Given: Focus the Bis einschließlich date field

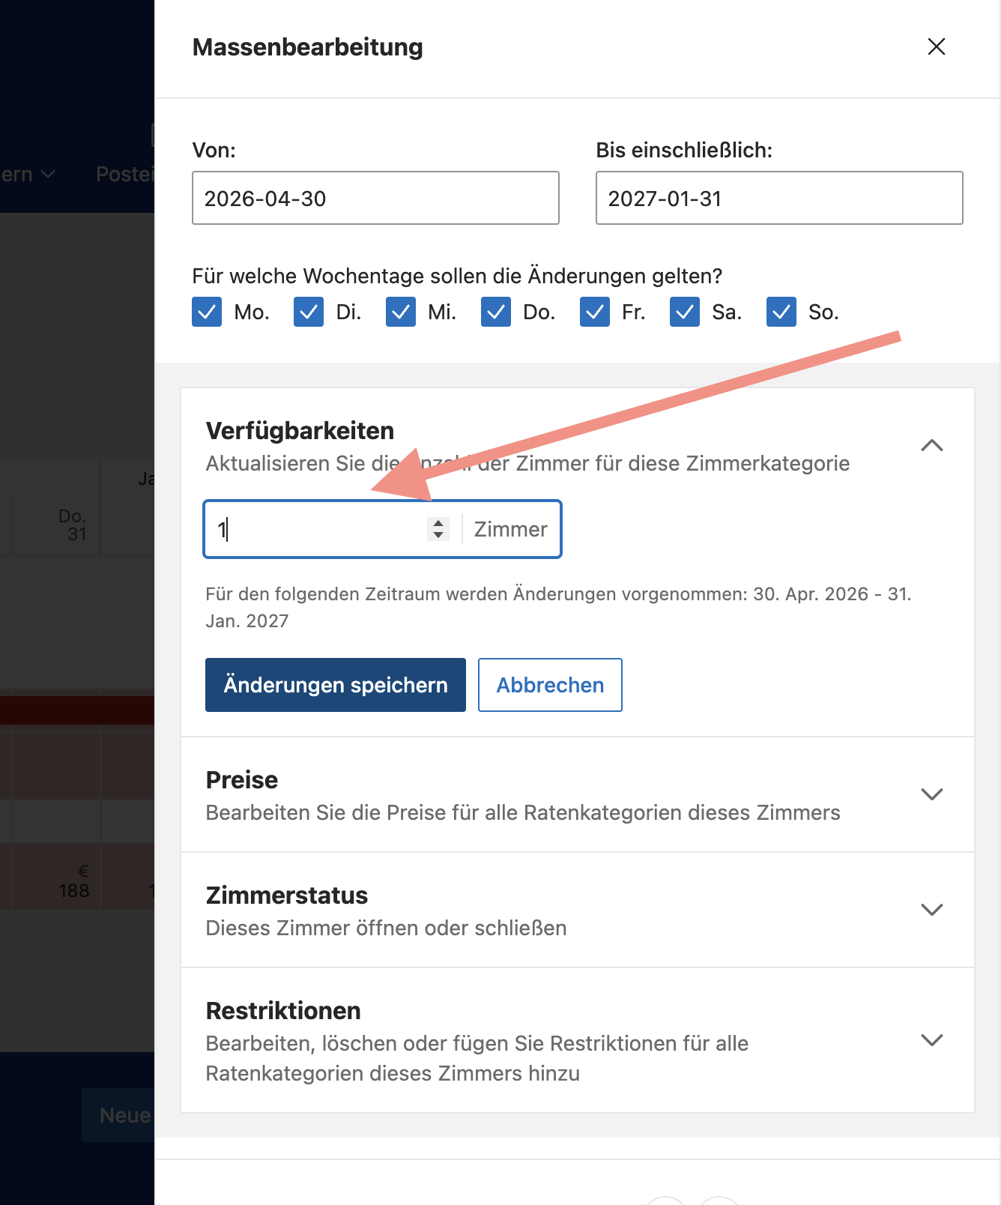Looking at the screenshot, I should coord(779,198).
